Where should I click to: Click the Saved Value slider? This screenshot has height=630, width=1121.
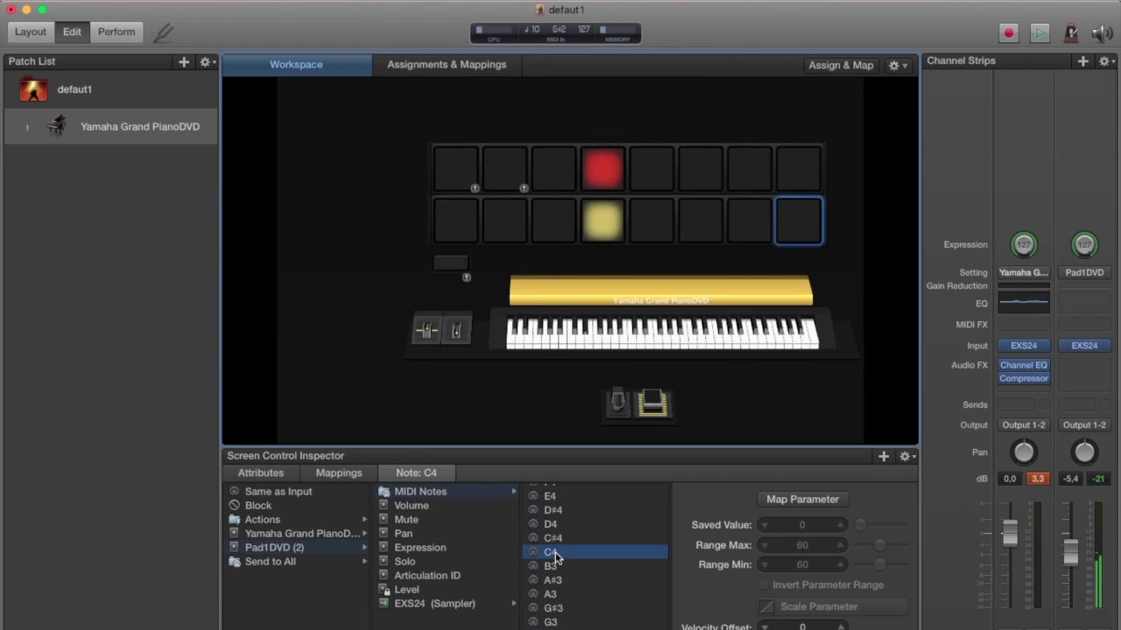[x=880, y=524]
